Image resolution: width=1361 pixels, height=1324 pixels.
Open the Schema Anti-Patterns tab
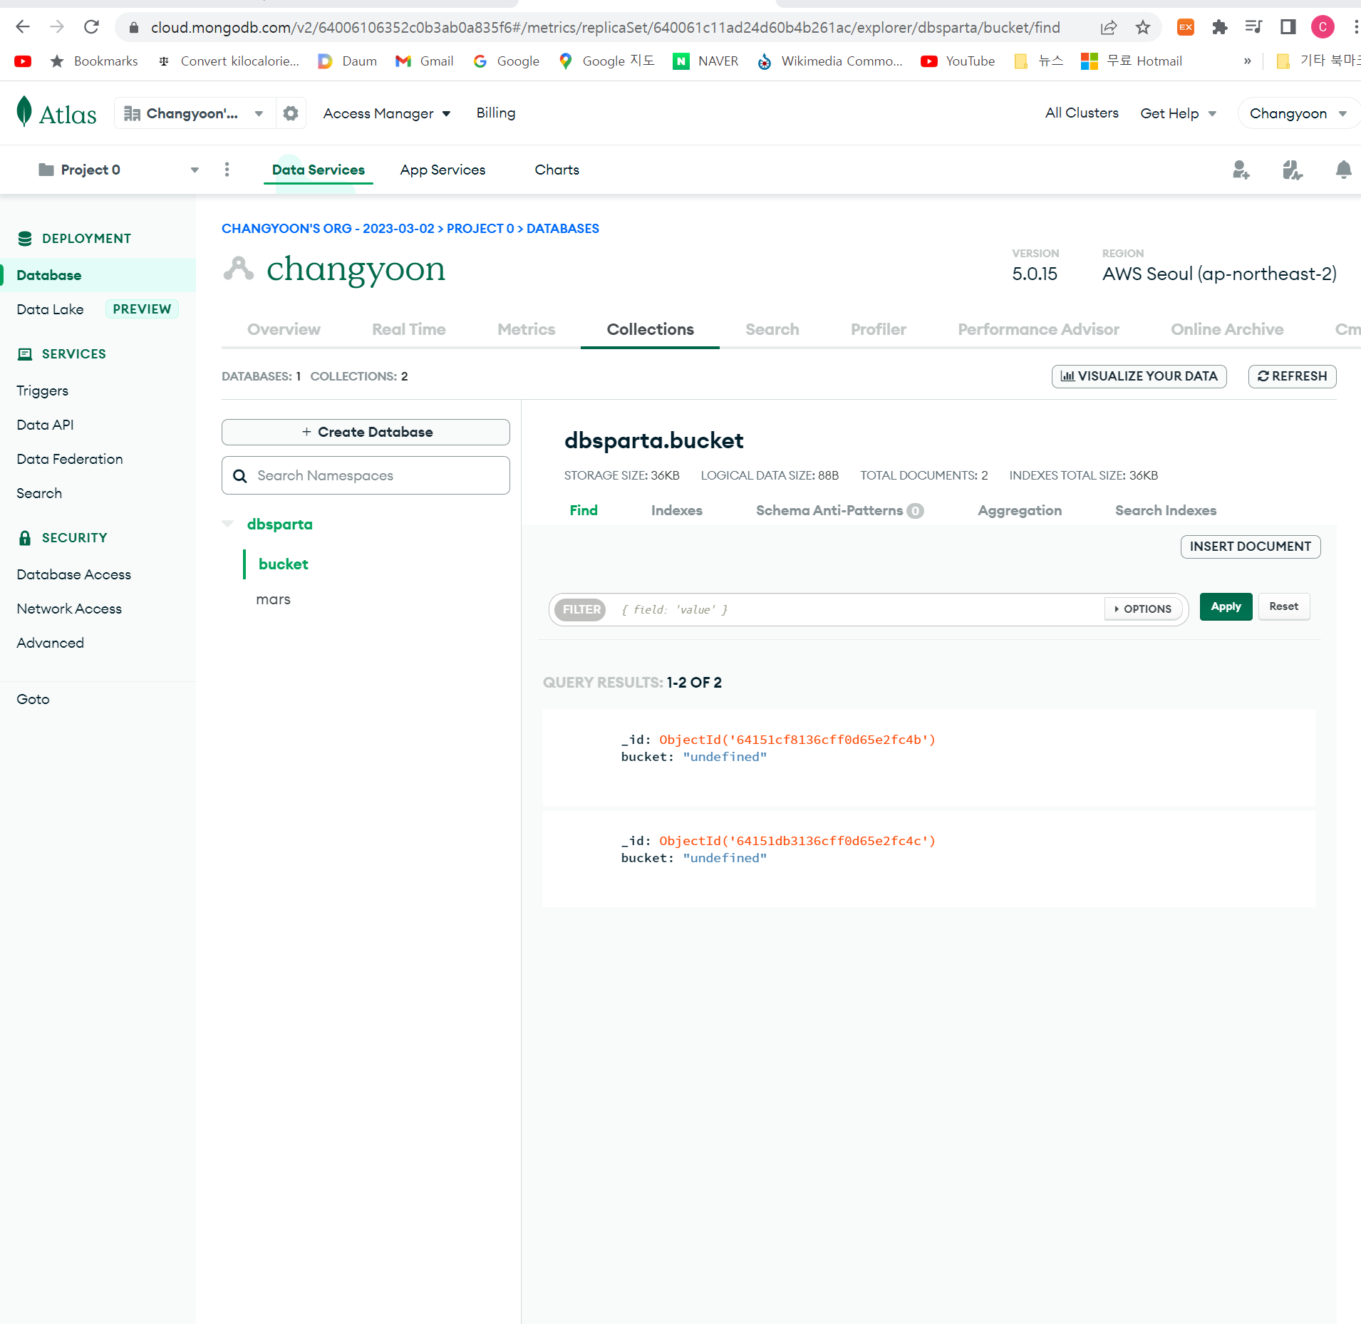(x=839, y=510)
